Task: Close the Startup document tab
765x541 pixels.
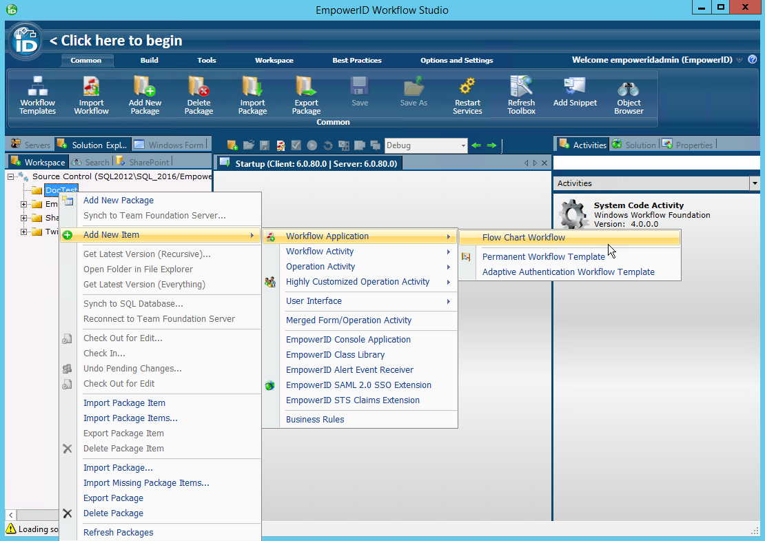Action: 544,163
